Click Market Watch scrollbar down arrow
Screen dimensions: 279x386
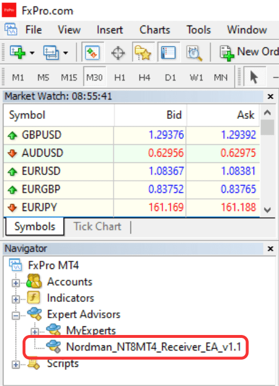pyautogui.click(x=267, y=210)
